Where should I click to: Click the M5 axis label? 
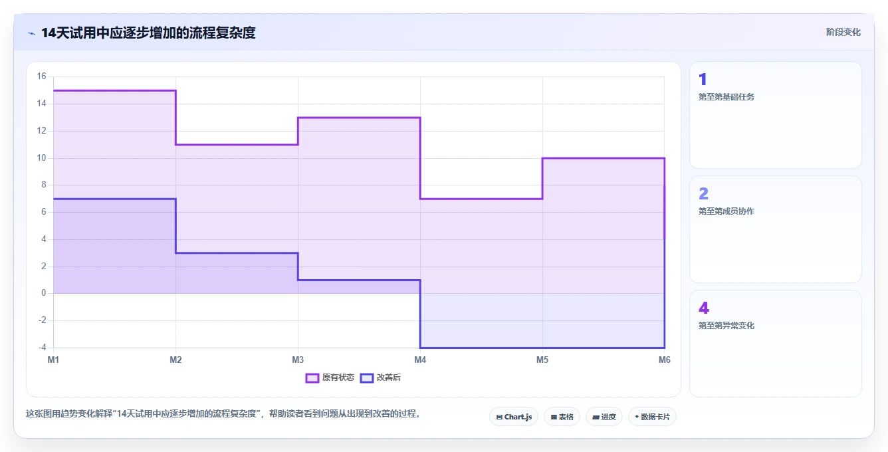coord(542,360)
